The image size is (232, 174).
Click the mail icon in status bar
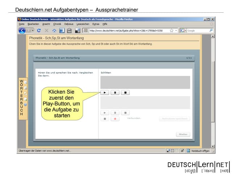click(x=177, y=151)
